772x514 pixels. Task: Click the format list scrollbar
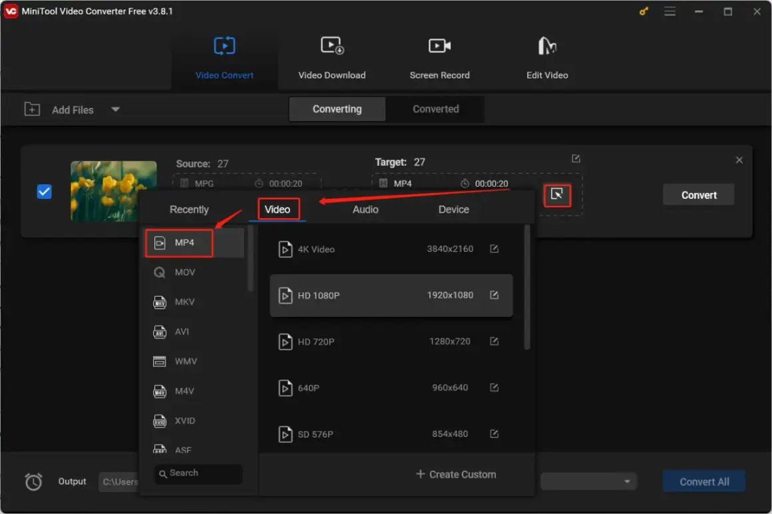(x=250, y=259)
